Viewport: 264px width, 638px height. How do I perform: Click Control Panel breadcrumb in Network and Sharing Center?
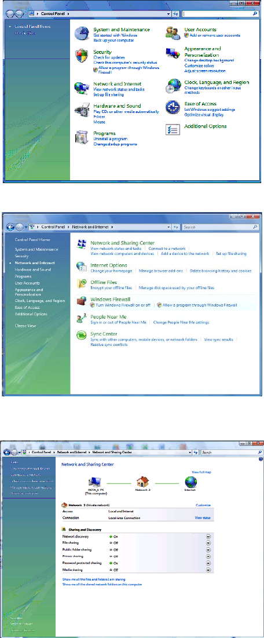[42, 453]
